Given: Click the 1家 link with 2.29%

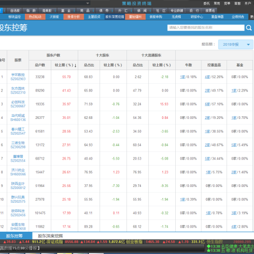Looking at the screenshot, I should 234,90.
